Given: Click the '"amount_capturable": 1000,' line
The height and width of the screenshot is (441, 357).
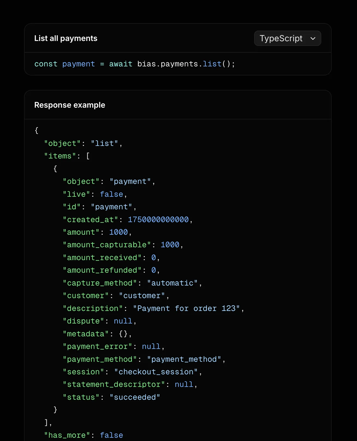Looking at the screenshot, I should pyautogui.click(x=123, y=245).
